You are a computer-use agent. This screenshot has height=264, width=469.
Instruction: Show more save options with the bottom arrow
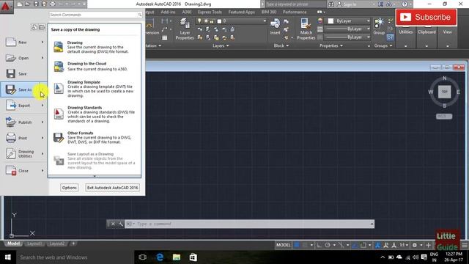point(95,176)
